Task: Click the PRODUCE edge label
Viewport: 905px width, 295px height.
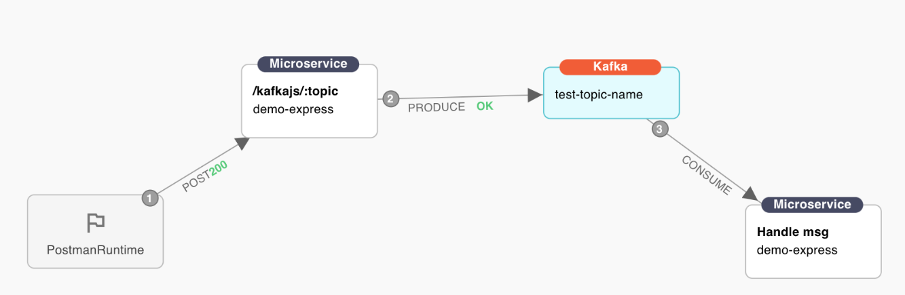Action: pyautogui.click(x=437, y=107)
